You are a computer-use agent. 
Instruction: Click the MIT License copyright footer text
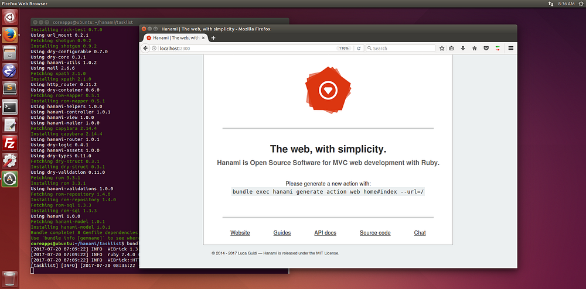[275, 253]
